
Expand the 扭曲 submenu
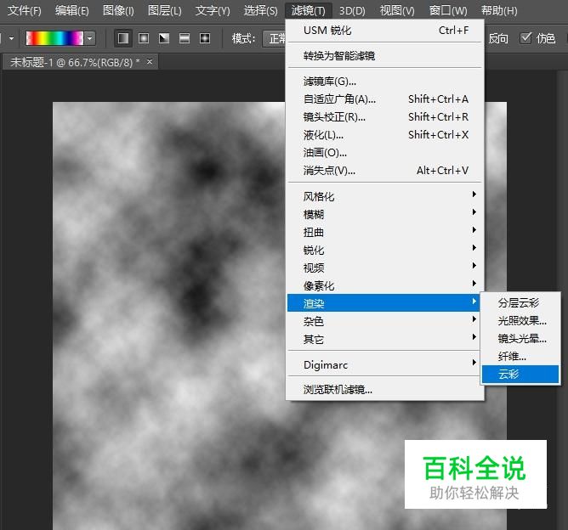[x=385, y=232]
